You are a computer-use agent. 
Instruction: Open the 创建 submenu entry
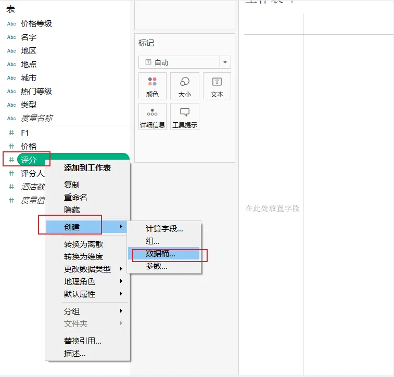click(86, 227)
